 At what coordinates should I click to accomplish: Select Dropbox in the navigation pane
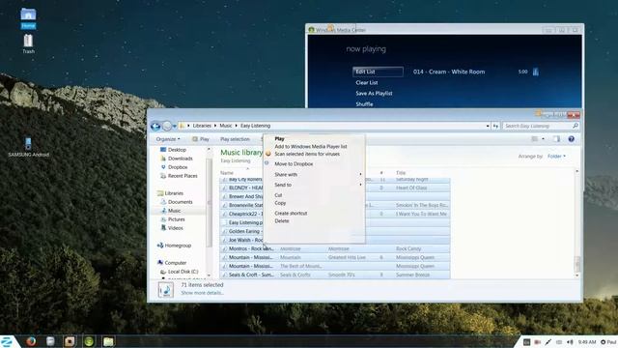(x=178, y=167)
